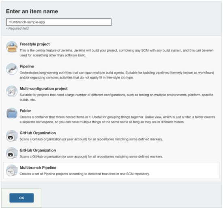Select the second GitHub Organization title
Viewport: 223px width, 209px height.
[x=38, y=150]
